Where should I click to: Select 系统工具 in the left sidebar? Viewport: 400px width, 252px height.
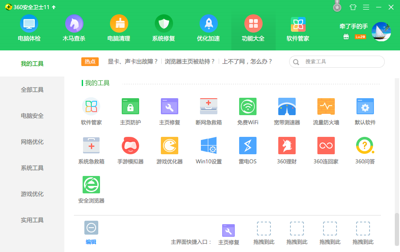pos(32,168)
